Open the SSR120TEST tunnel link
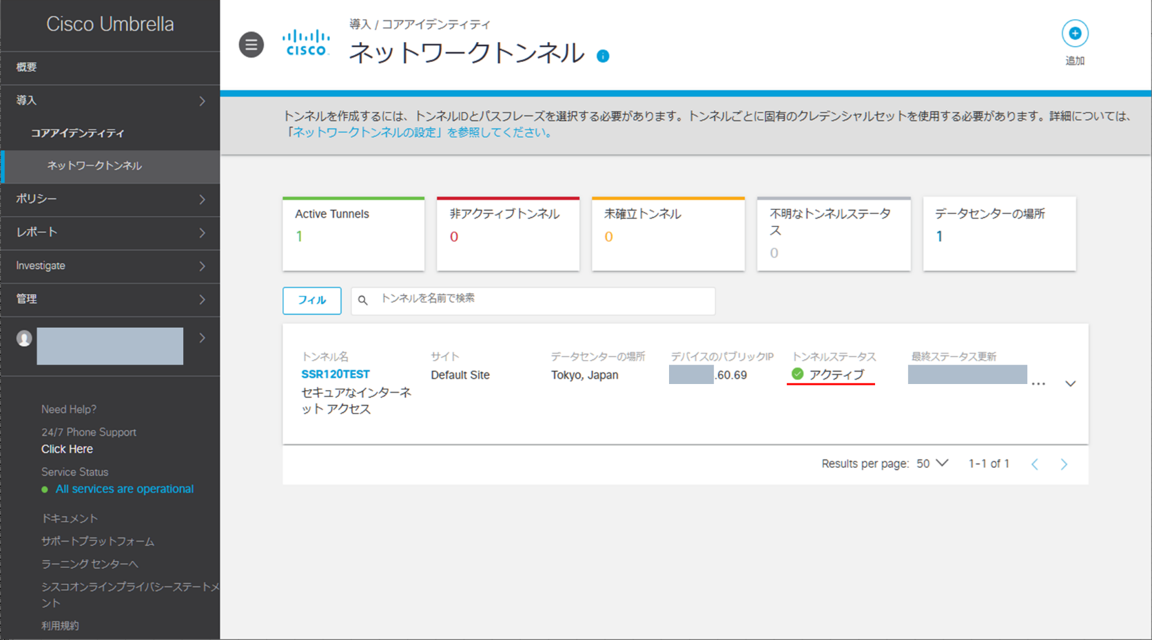 click(336, 374)
